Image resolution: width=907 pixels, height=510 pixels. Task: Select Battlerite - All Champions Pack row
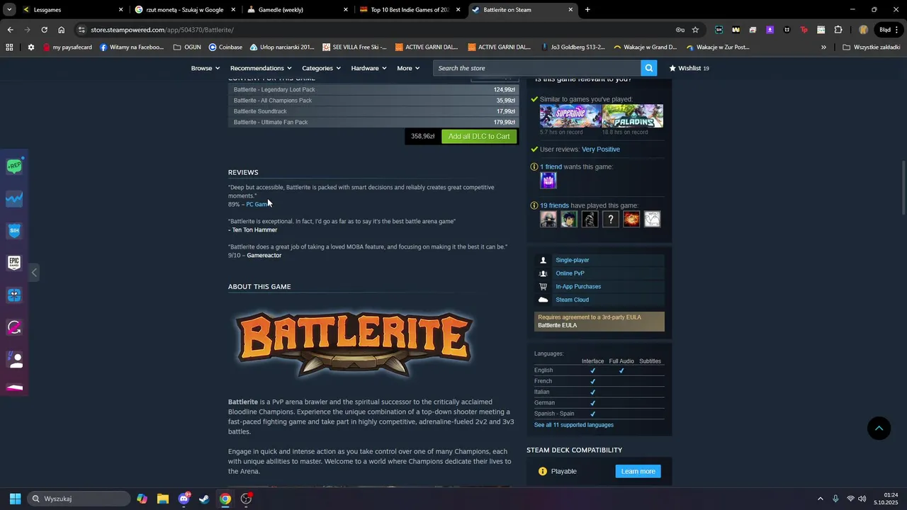pos(373,101)
